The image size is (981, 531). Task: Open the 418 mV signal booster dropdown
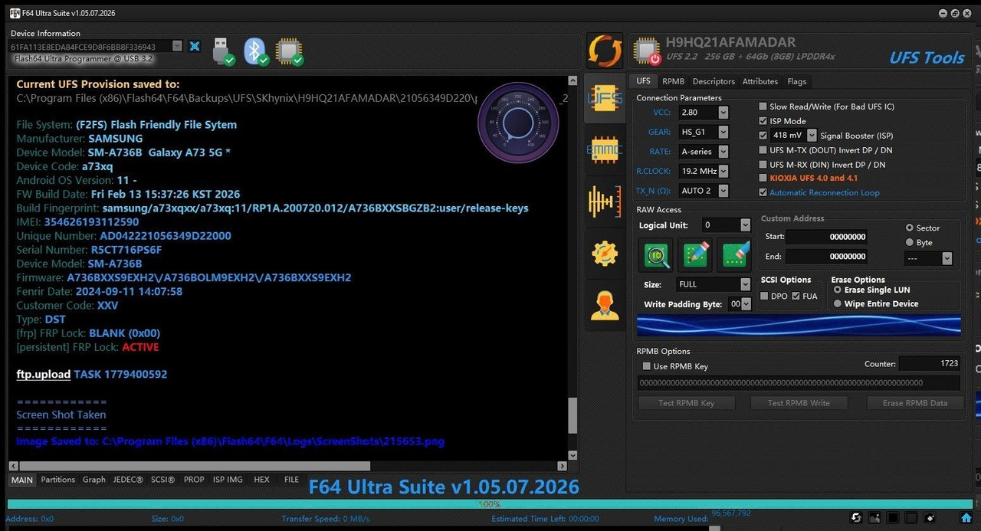[794, 136]
